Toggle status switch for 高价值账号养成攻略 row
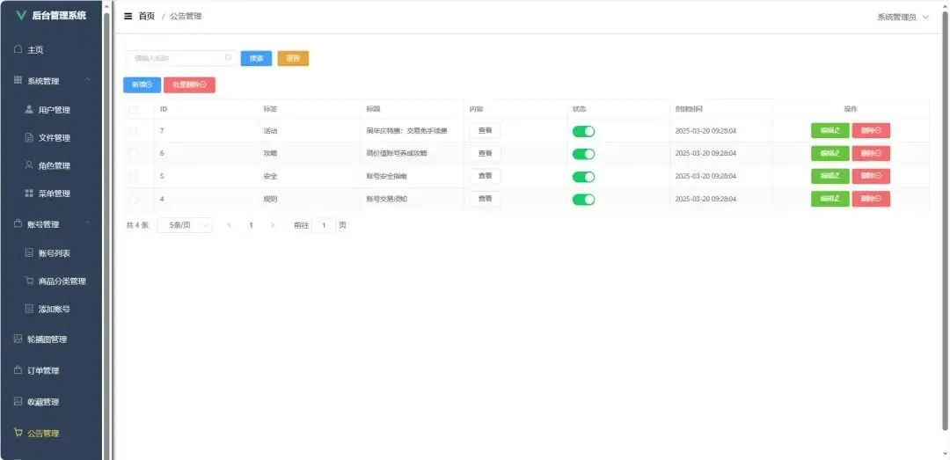 pyautogui.click(x=583, y=154)
